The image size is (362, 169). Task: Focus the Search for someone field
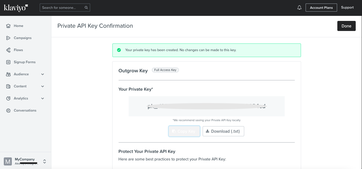[x=62, y=8]
